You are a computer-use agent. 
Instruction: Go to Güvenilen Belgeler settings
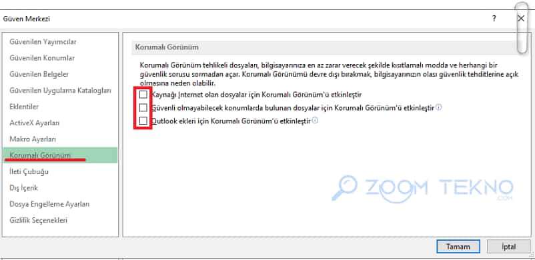tap(39, 75)
